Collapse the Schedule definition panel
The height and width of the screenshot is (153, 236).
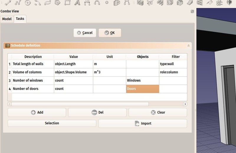coord(189,46)
